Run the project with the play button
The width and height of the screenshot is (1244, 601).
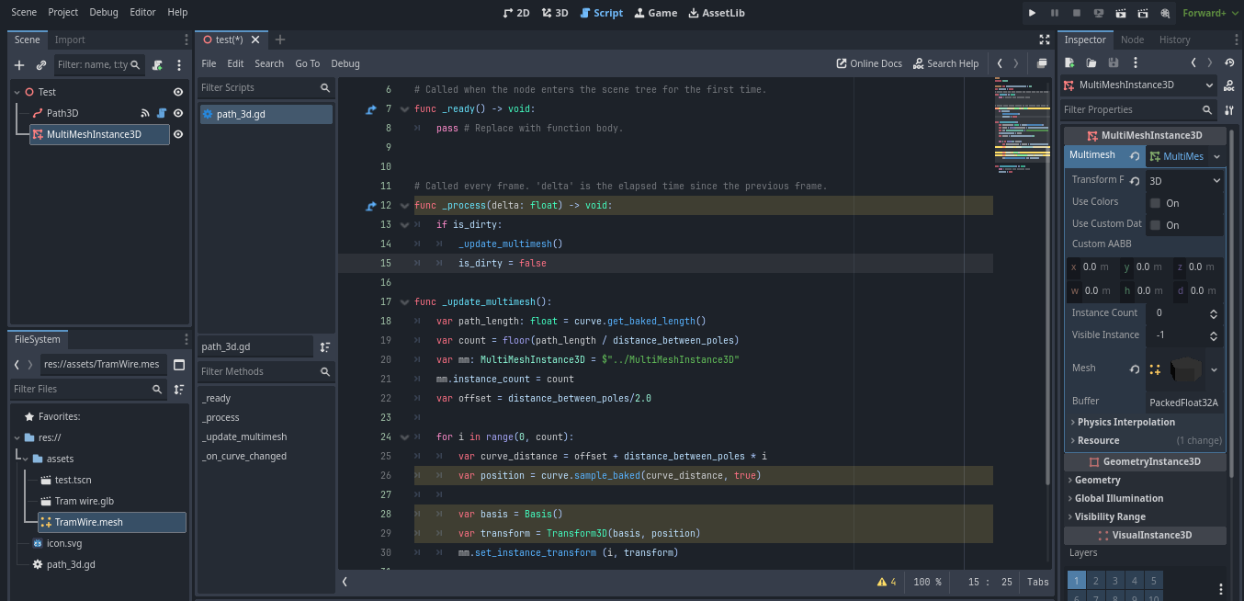coord(1033,13)
